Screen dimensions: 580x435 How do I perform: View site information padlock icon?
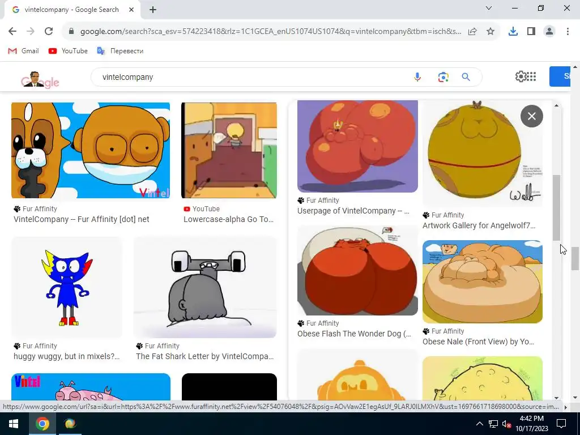(x=72, y=32)
